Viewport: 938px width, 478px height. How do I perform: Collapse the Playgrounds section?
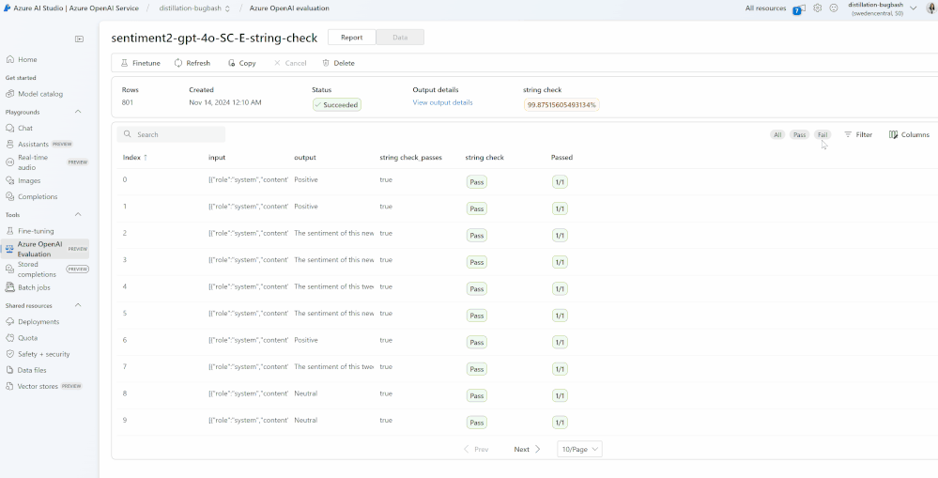78,112
